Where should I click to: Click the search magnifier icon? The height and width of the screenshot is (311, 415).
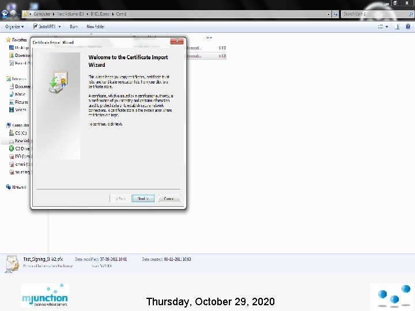pyautogui.click(x=411, y=14)
